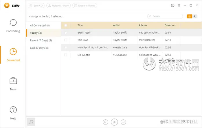
Task: Click the Sidify logo
Action: pos(12,6)
